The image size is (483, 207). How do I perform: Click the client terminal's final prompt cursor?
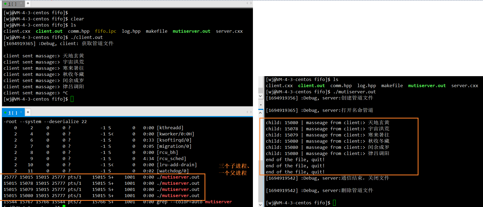(x=72, y=99)
